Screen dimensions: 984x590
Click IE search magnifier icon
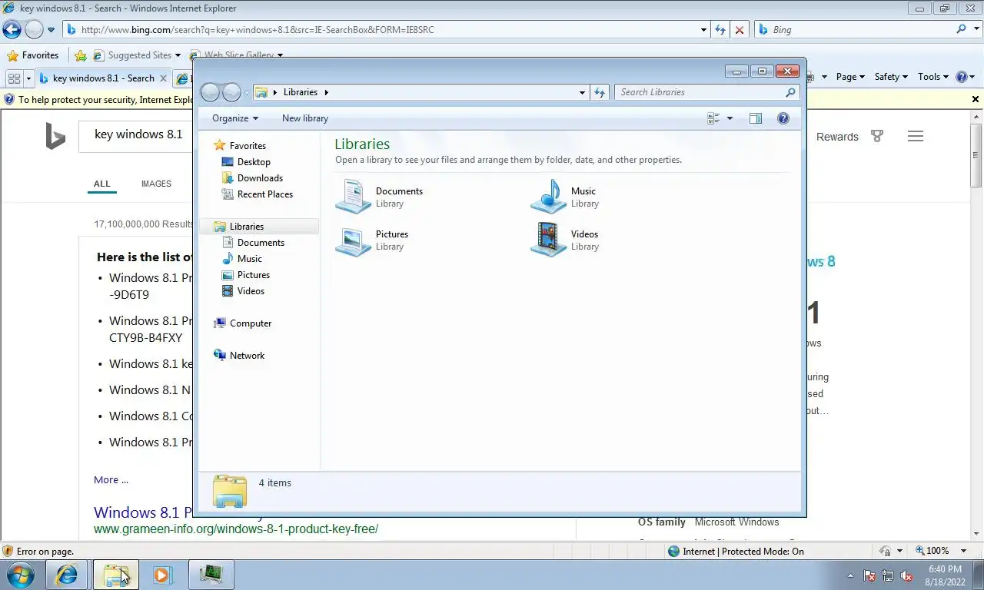point(961,29)
